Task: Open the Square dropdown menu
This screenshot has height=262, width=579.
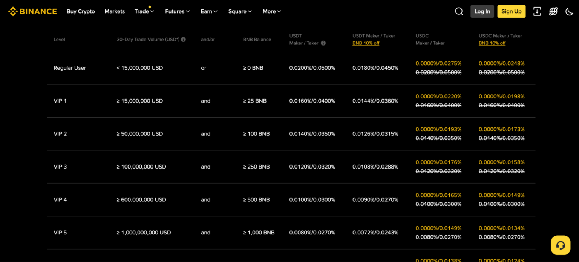Action: [x=240, y=11]
